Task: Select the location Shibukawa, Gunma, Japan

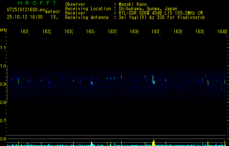Action: pyautogui.click(x=148, y=9)
